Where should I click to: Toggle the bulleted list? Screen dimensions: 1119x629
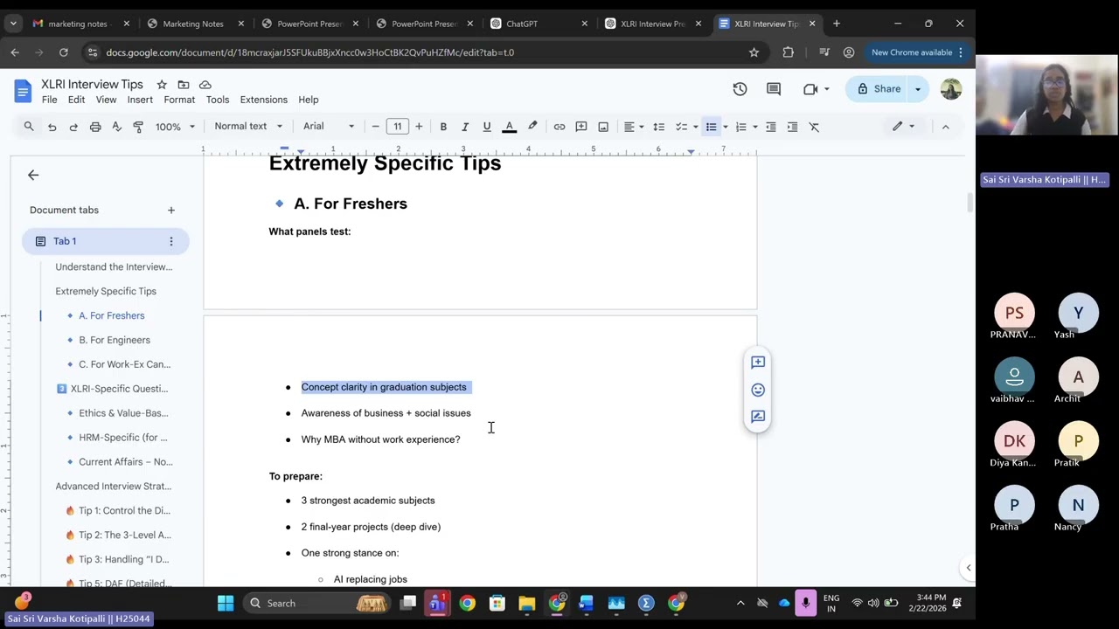click(x=712, y=127)
